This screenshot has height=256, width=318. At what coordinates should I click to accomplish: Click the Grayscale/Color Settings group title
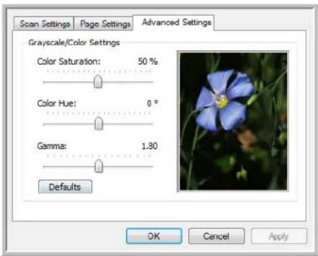(x=74, y=42)
